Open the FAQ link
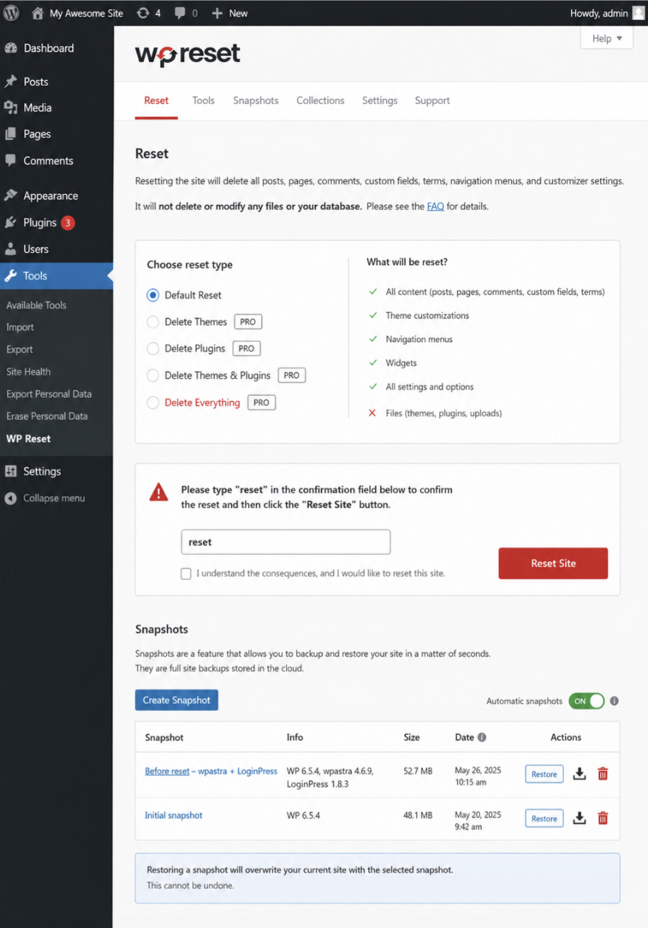The image size is (648, 928). pyautogui.click(x=435, y=206)
